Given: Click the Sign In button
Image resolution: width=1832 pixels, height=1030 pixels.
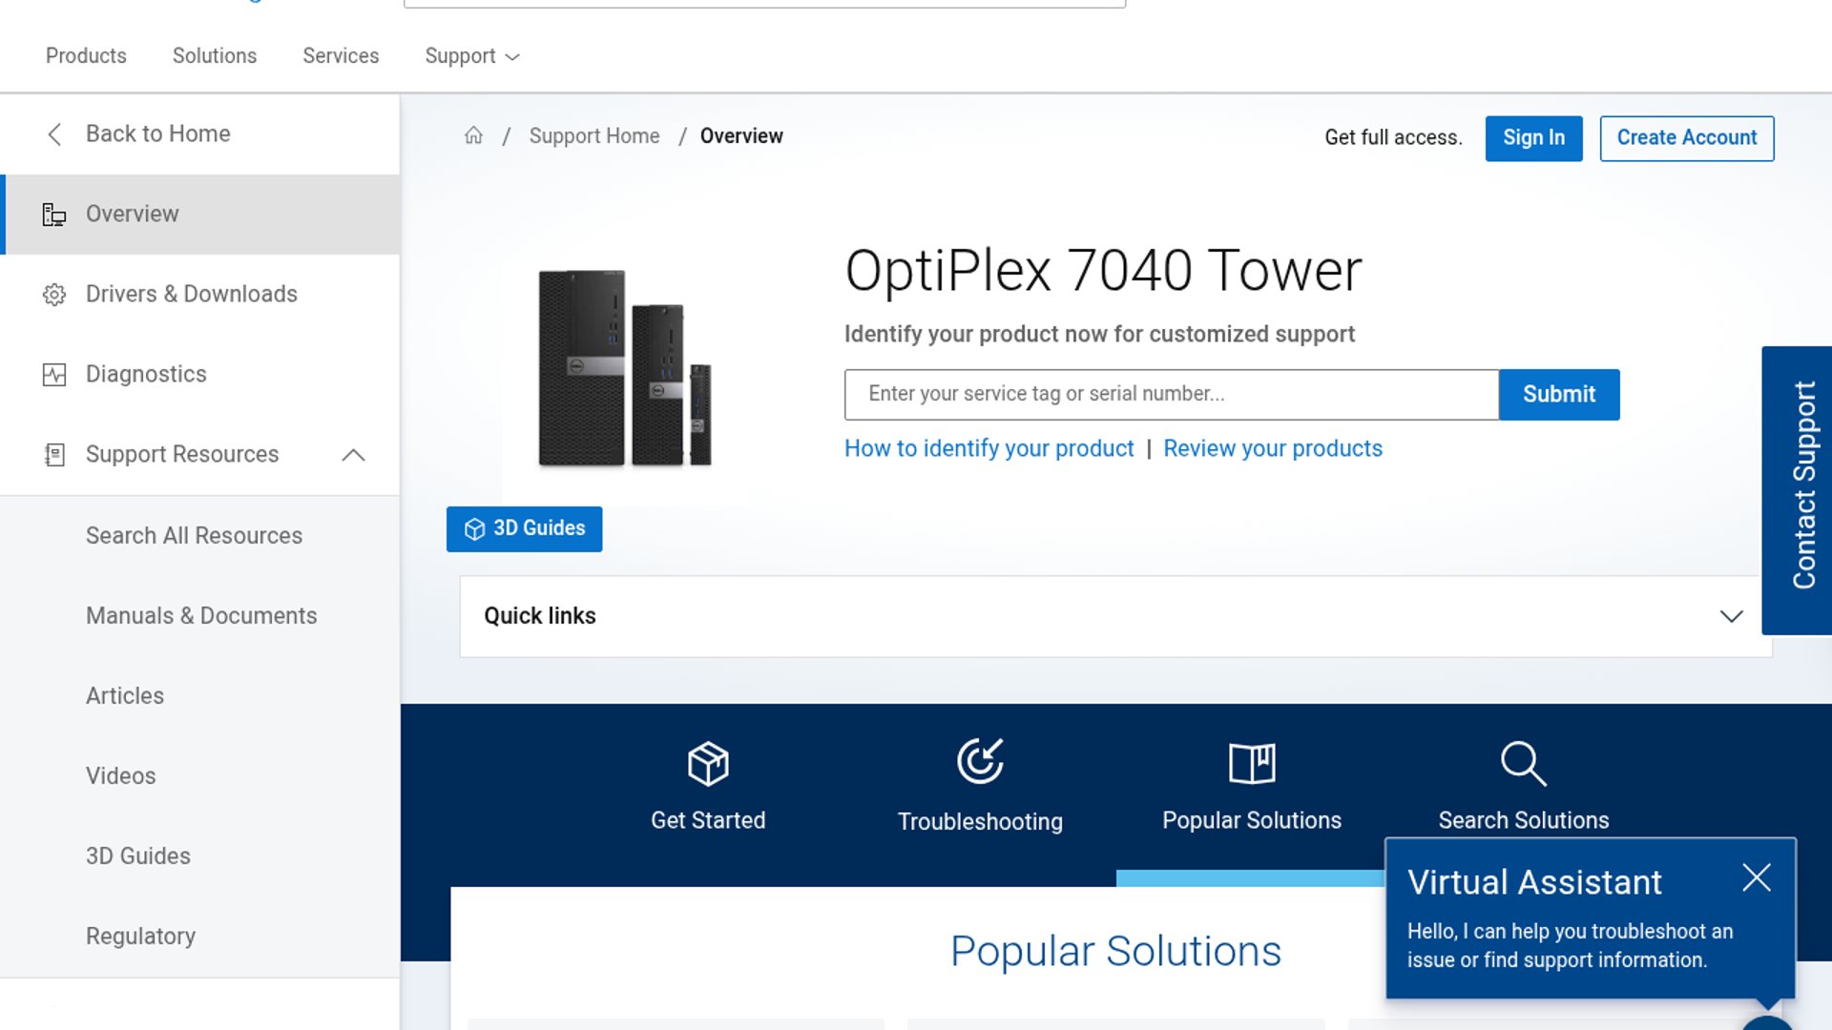Looking at the screenshot, I should click(x=1533, y=138).
